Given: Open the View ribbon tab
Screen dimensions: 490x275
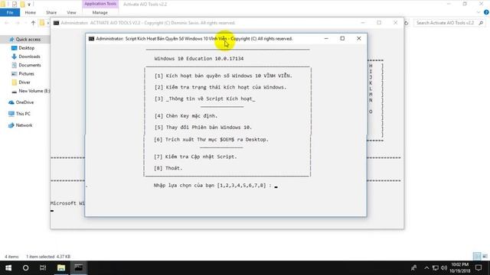Looking at the screenshot, I should 71,12.
